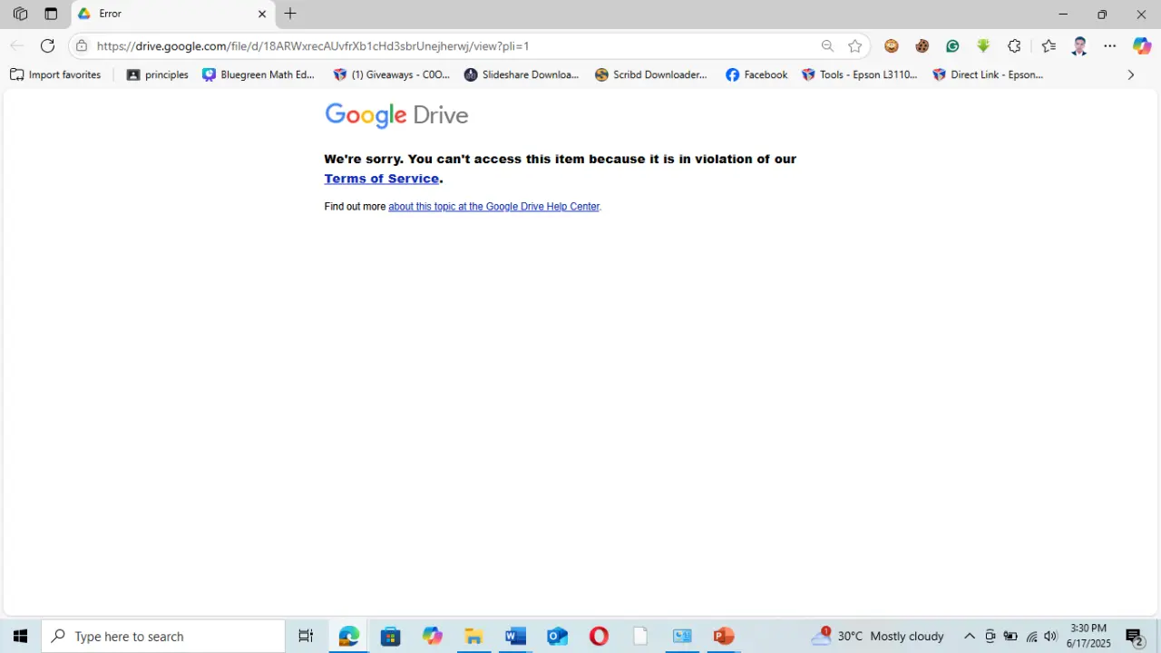Minimize the browser window
This screenshot has height=653, width=1161.
coord(1063,14)
